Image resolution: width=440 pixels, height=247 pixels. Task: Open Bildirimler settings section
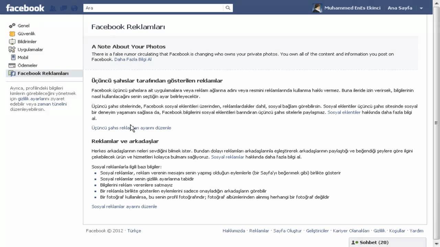click(x=27, y=42)
